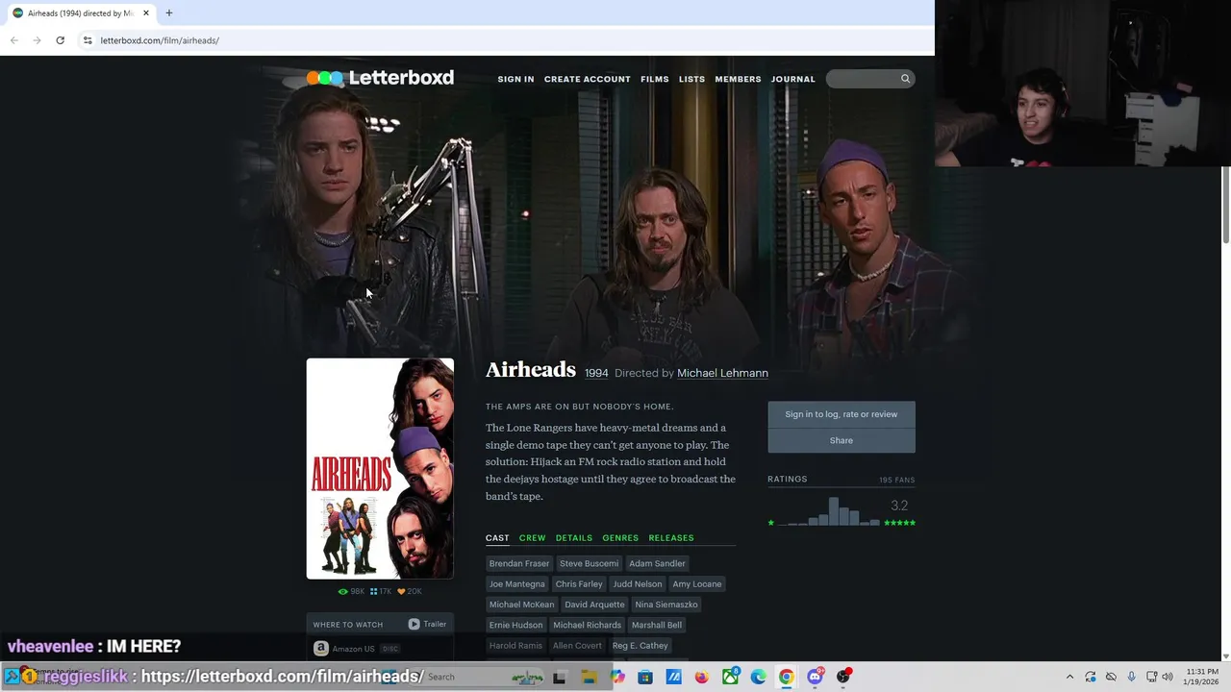The width and height of the screenshot is (1231, 692).
Task: Open the JOURNAL navigation item
Action: 792,79
